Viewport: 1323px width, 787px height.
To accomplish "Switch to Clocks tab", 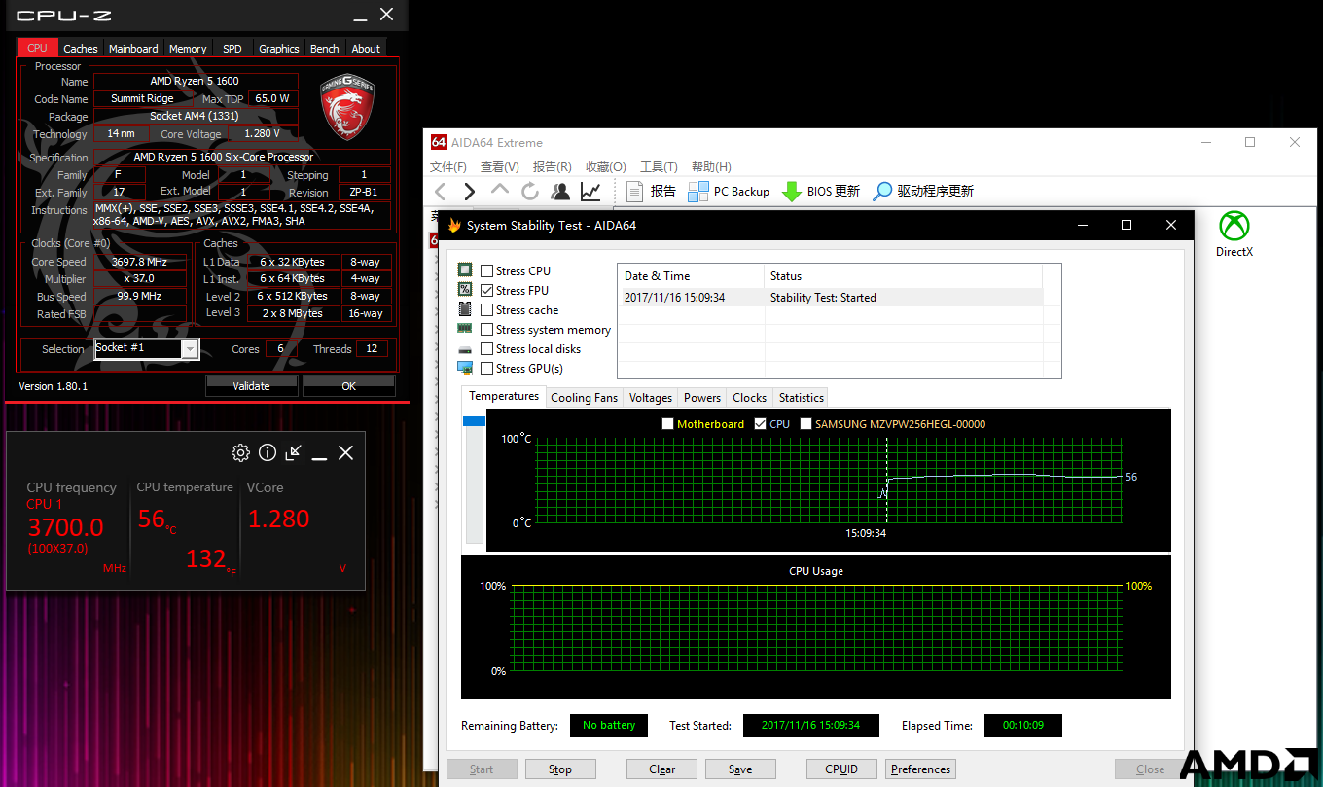I will (750, 397).
